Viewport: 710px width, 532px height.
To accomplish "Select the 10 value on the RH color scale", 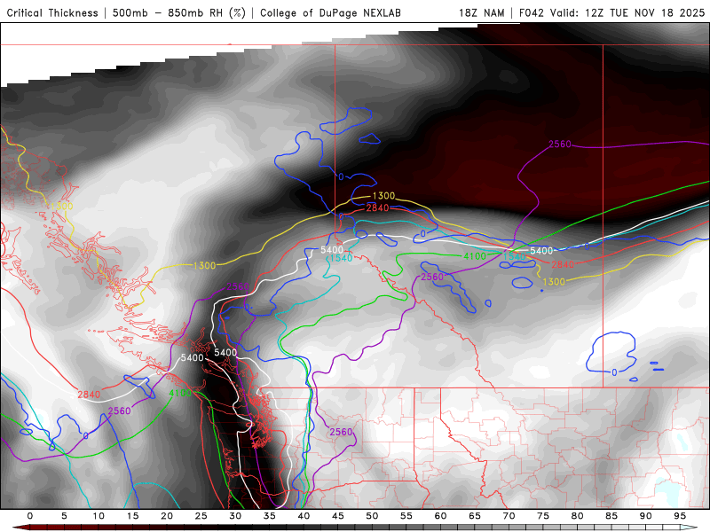I will [x=99, y=516].
